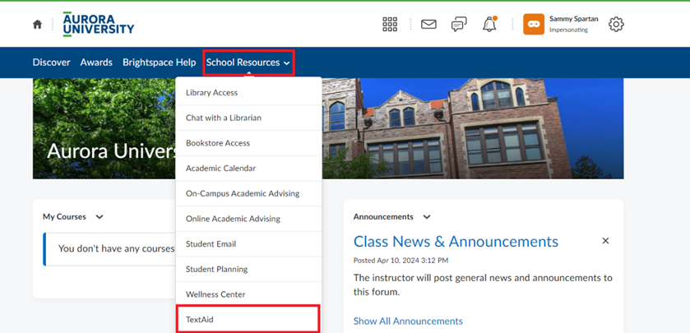Open the Sammy Spartan profile avatar
690x333 pixels.
pos(534,24)
